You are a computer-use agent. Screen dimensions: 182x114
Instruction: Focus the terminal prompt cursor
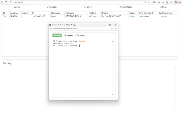[80, 46]
